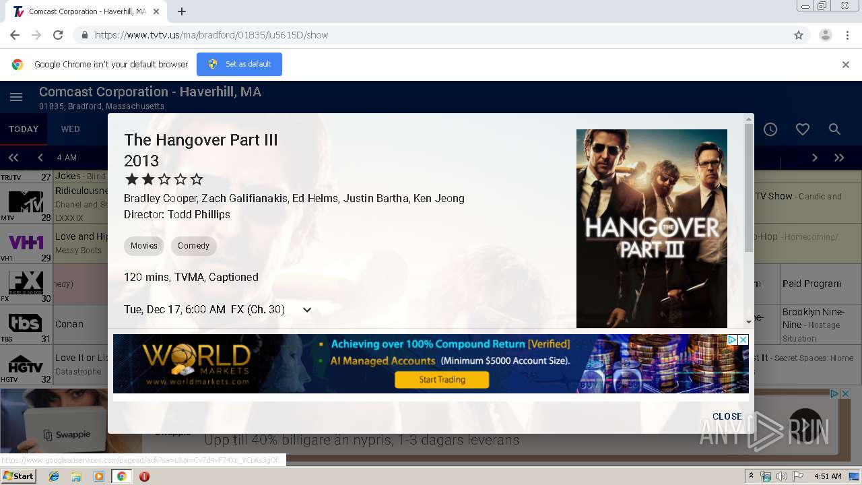Open AdChoices info on World Markets ad

(732, 339)
